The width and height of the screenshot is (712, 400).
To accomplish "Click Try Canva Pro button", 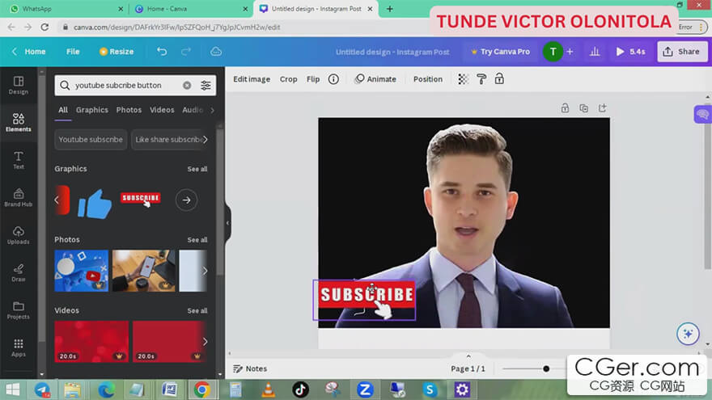I will pos(500,52).
